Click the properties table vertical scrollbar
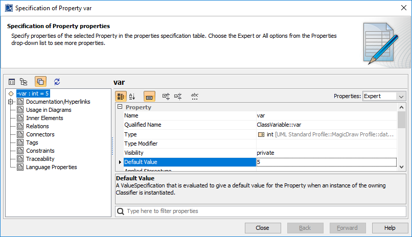Viewport: 412px width, 237px height. (x=401, y=138)
